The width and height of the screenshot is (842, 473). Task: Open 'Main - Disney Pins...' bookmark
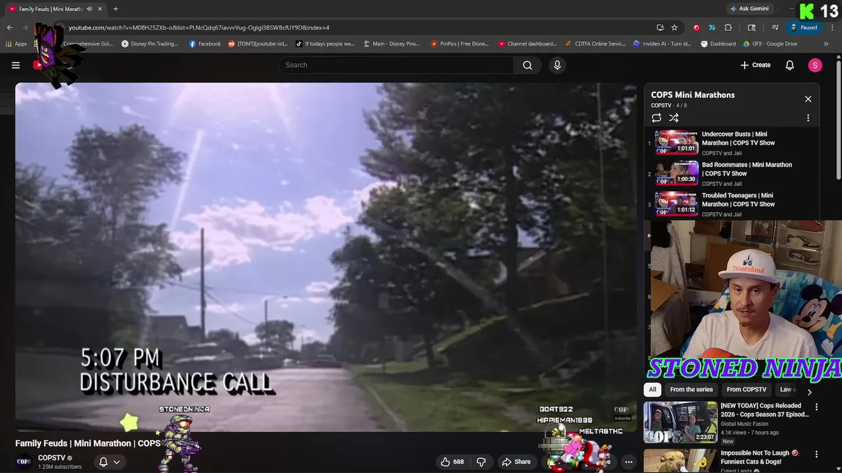391,44
